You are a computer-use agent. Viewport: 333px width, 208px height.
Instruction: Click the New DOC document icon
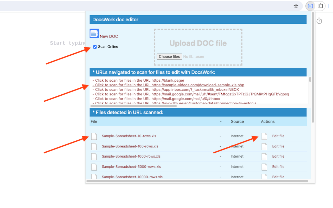94,33
